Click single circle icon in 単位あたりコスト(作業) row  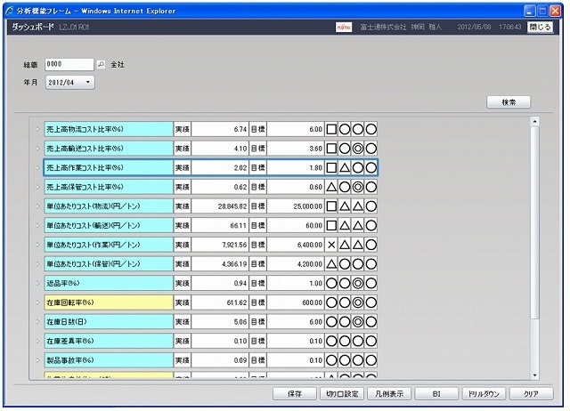370,245
